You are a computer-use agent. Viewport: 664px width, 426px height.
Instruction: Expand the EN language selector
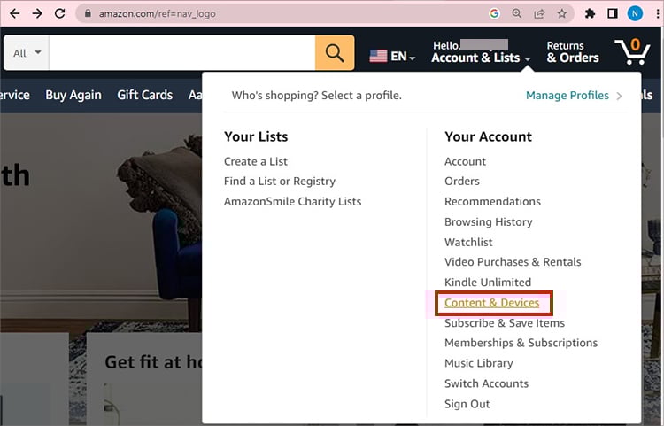click(x=392, y=56)
